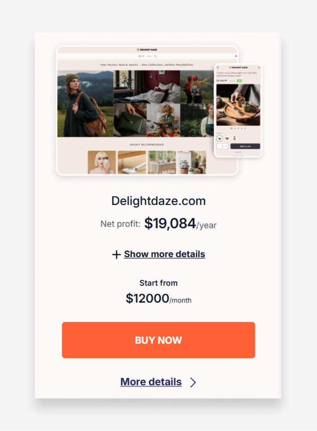317x431 pixels.
Task: Click the vacuum cleaner recommended thumbnail
Action: pos(132,162)
